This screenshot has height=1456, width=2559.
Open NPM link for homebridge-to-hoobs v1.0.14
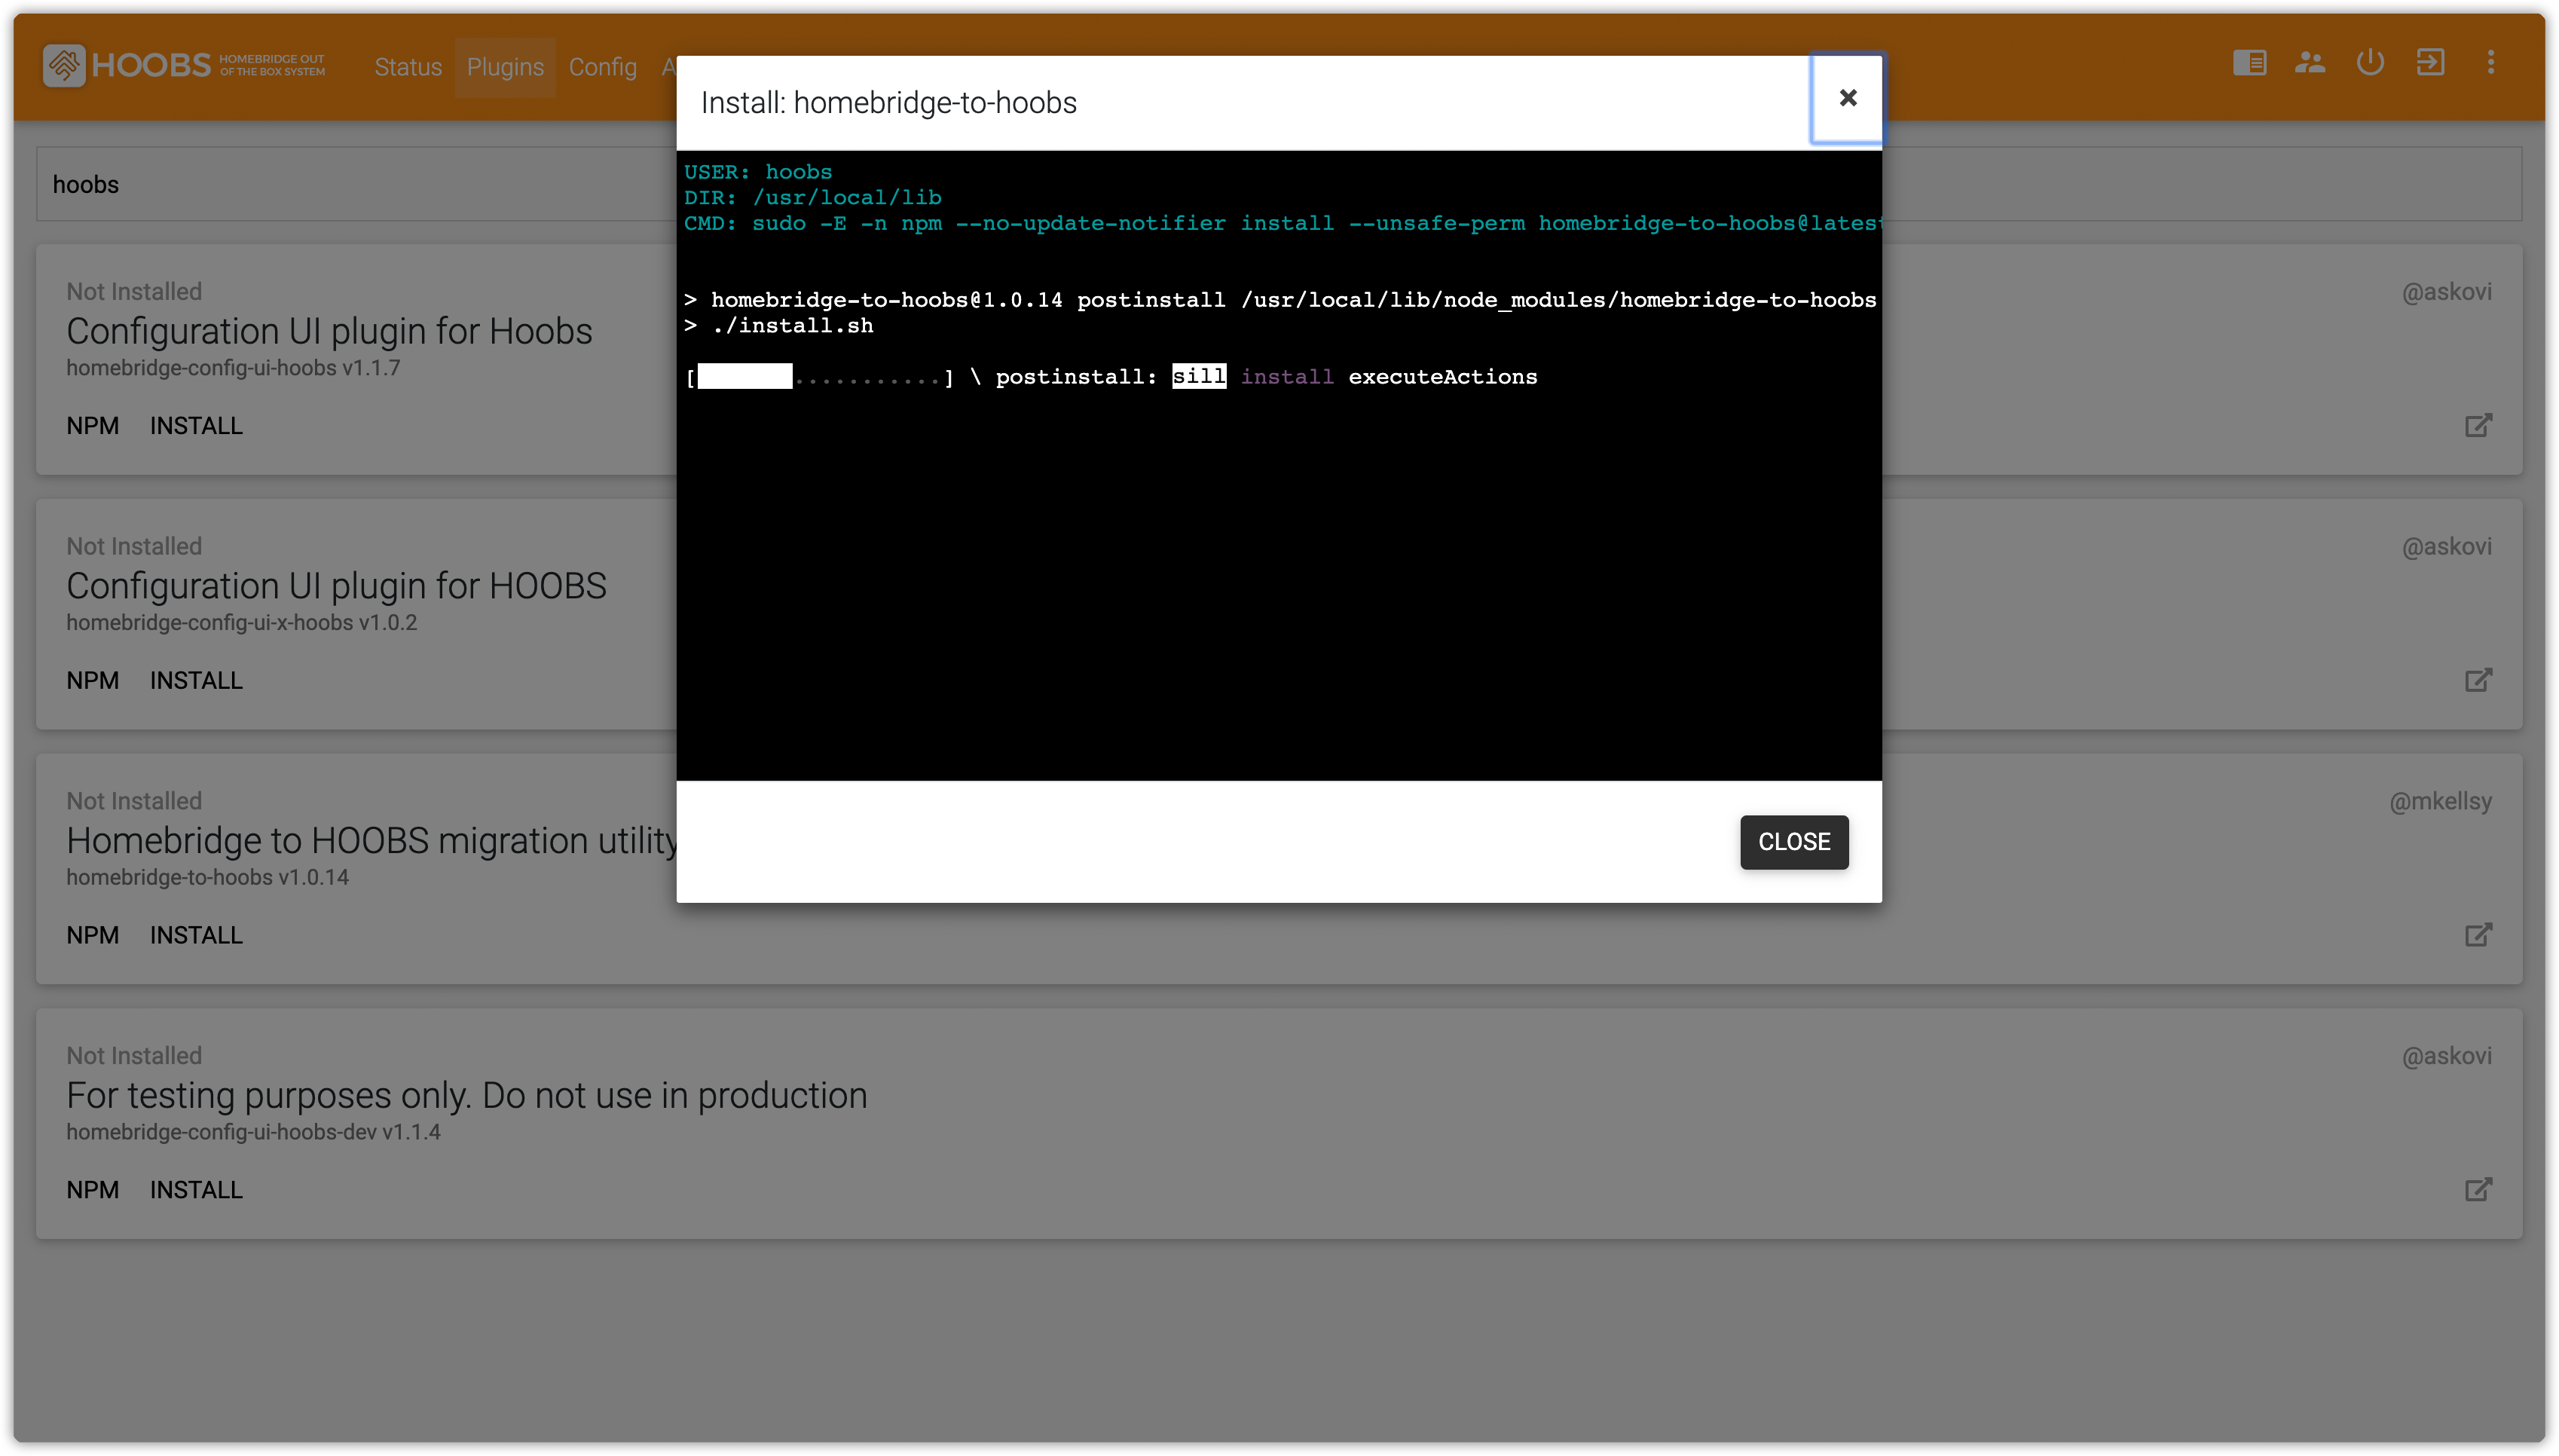(92, 935)
